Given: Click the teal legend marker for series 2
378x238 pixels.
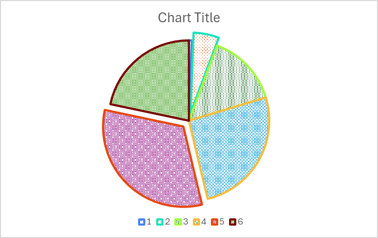Looking at the screenshot, I should click(160, 222).
